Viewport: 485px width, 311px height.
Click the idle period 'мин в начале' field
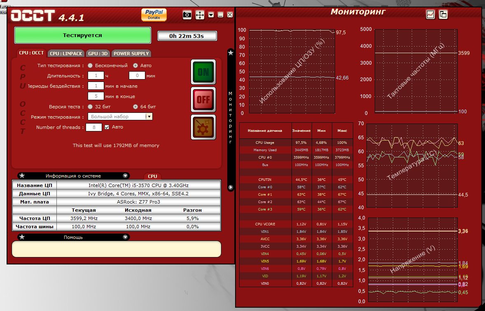click(x=96, y=86)
